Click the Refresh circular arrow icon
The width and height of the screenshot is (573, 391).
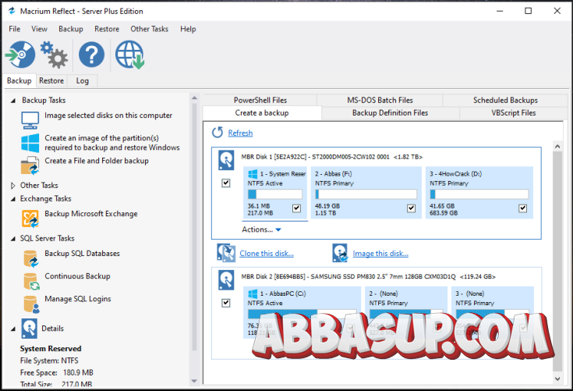218,133
